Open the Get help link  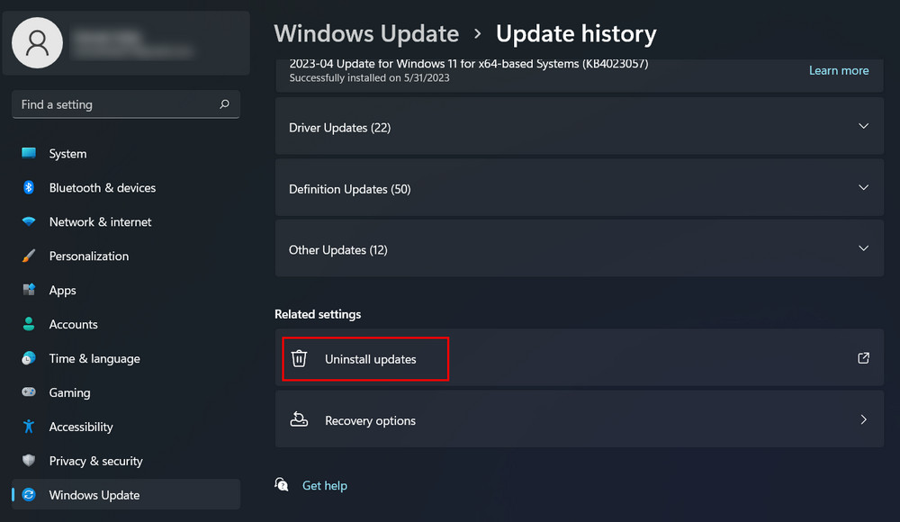[x=324, y=485]
